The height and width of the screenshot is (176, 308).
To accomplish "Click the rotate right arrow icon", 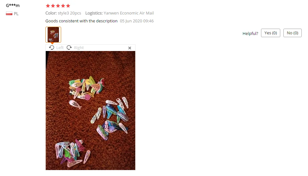I will pos(69,48).
